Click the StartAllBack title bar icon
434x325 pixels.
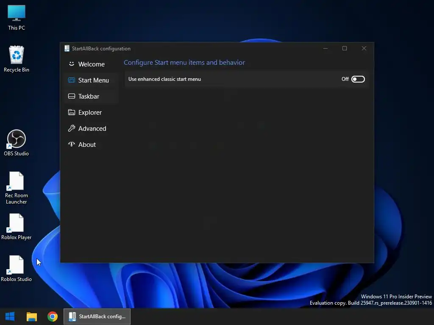click(67, 48)
